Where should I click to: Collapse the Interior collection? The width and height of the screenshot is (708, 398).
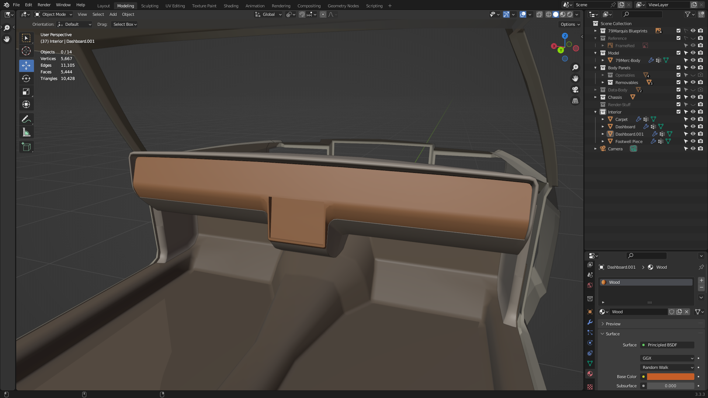[x=595, y=112]
